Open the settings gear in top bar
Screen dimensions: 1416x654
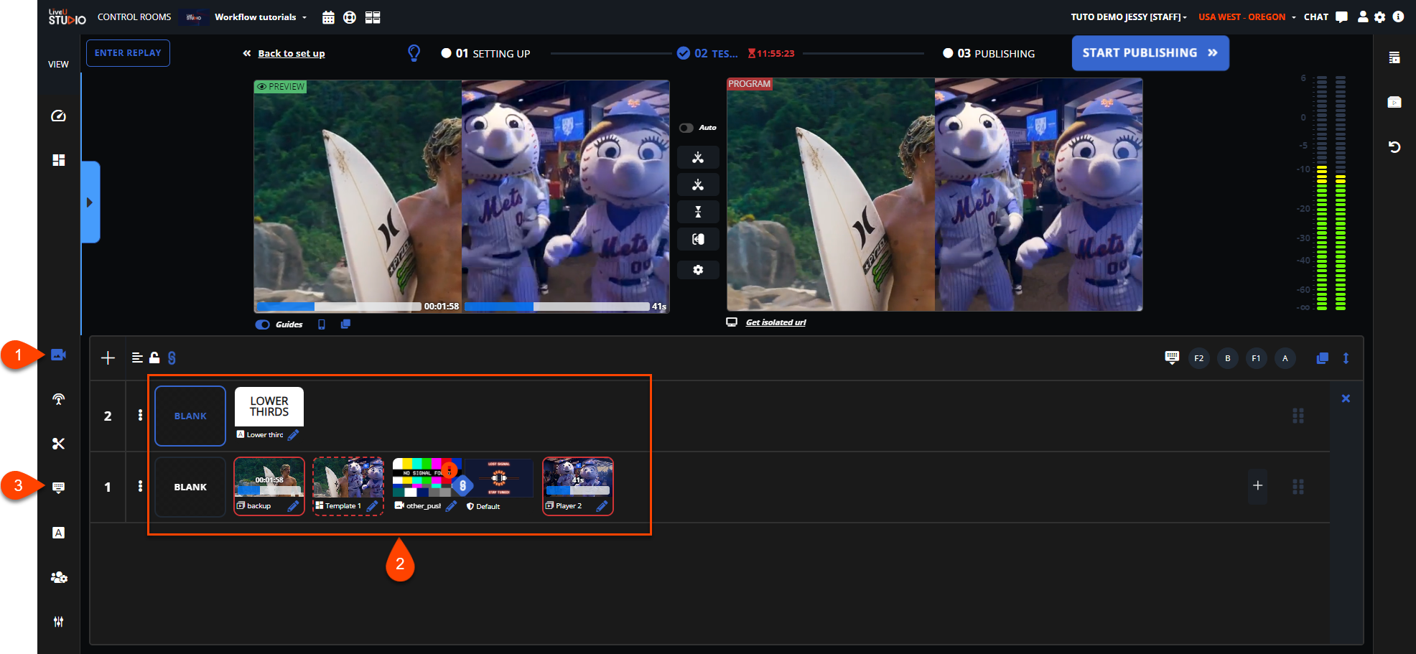coord(1380,17)
